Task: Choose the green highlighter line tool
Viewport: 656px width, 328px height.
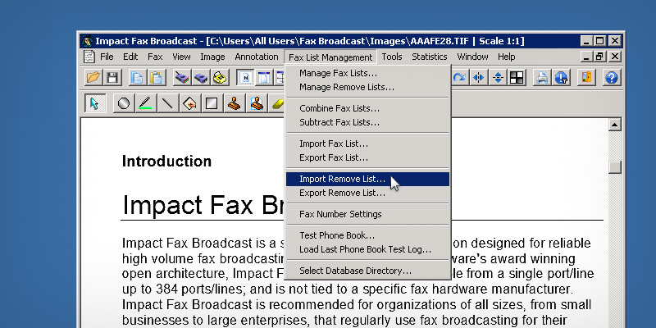Action: 145,104
